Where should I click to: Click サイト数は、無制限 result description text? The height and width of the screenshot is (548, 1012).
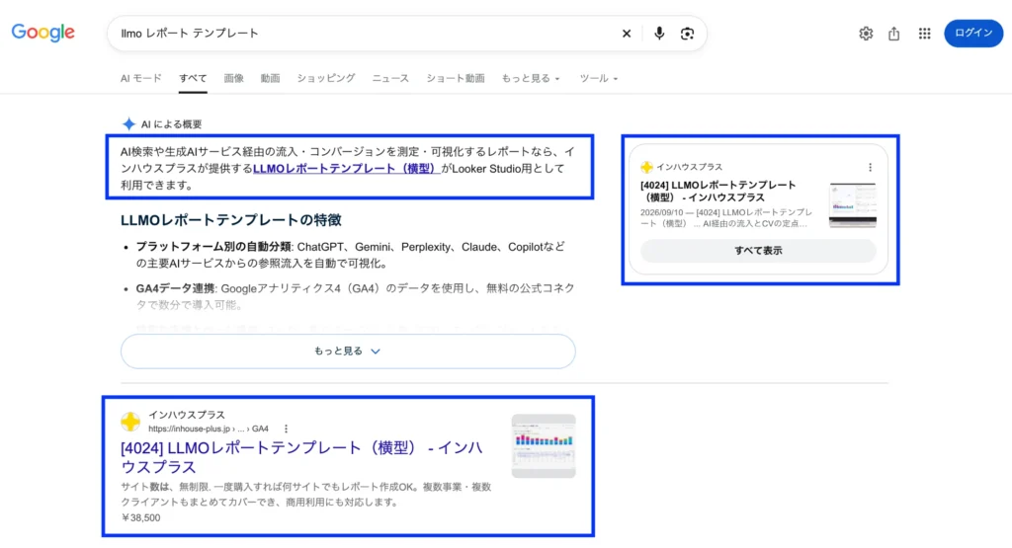click(x=306, y=495)
